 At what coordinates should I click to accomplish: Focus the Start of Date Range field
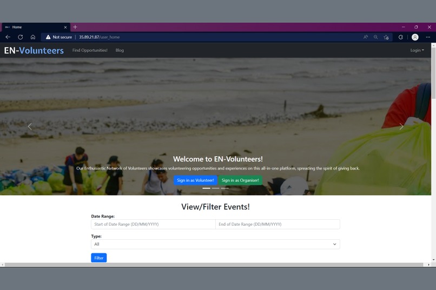pyautogui.click(x=153, y=224)
